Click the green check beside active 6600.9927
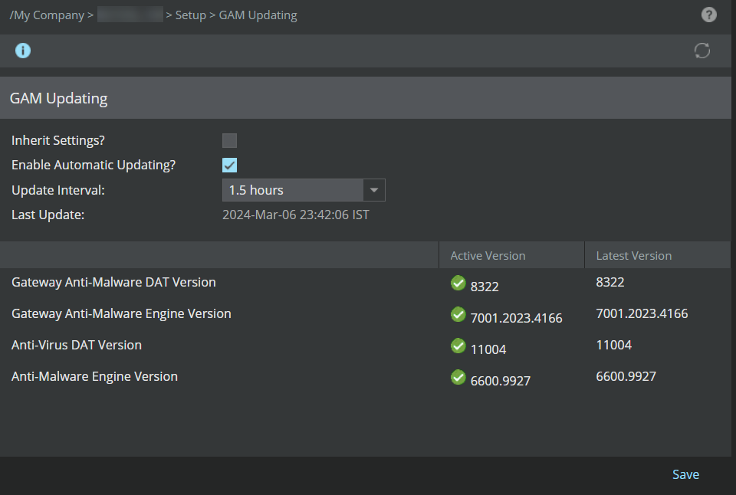 pos(458,377)
